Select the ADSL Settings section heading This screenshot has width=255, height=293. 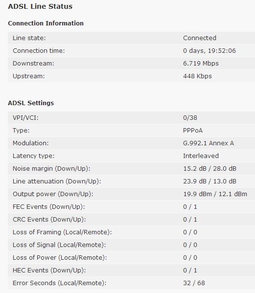pyautogui.click(x=31, y=103)
